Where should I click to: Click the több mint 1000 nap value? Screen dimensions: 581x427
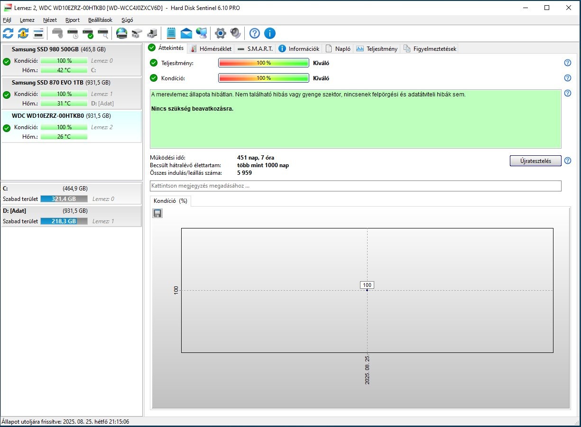[x=263, y=165]
